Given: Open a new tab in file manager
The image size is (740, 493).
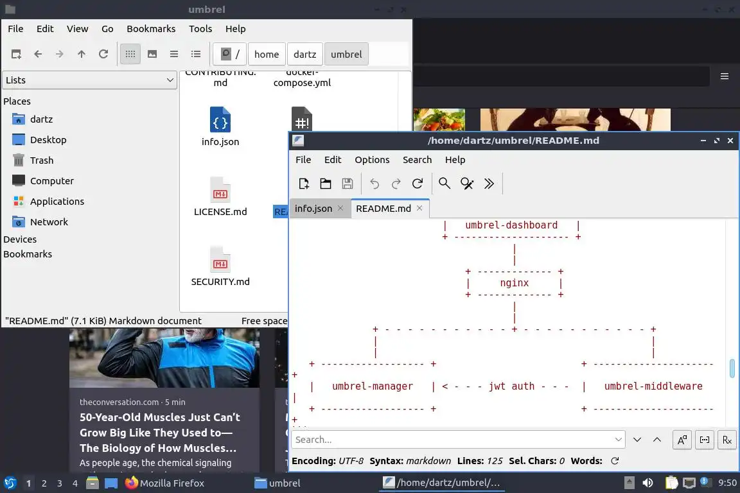Looking at the screenshot, I should click(x=16, y=55).
